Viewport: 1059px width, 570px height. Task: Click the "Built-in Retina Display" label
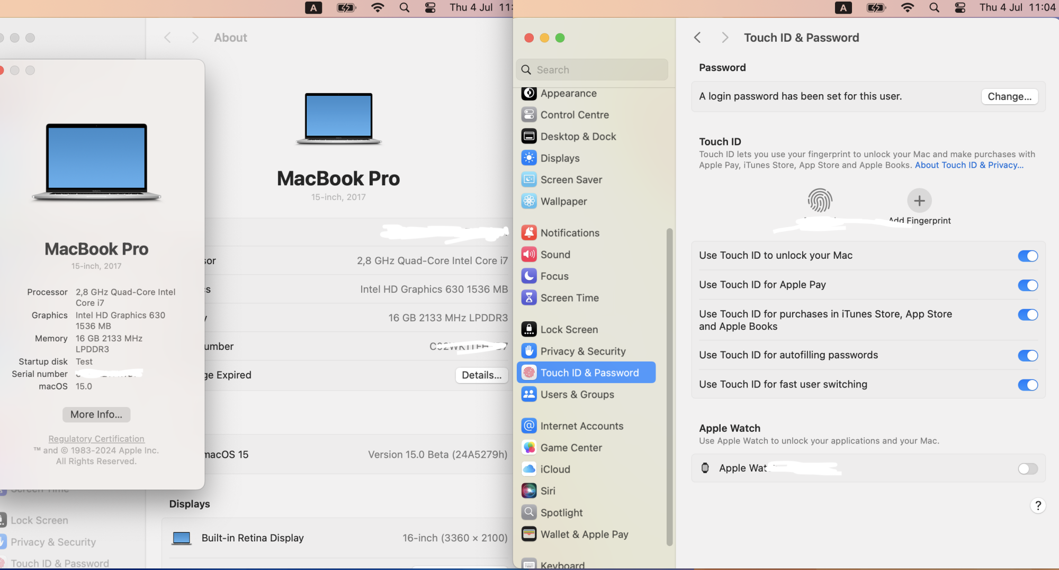click(253, 538)
